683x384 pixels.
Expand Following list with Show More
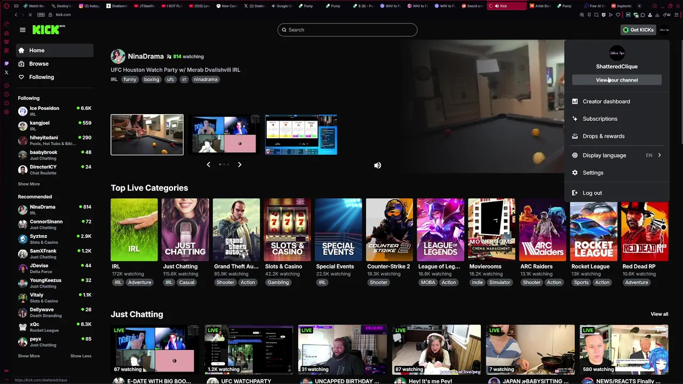(x=29, y=184)
